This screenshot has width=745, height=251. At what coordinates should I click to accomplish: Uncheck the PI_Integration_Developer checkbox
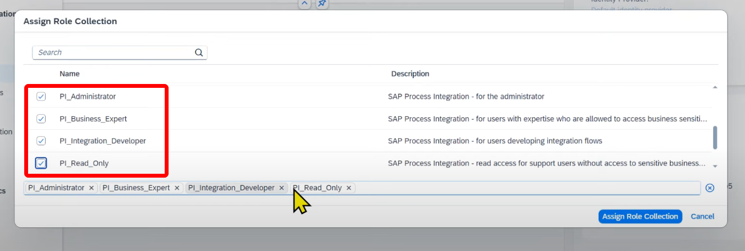coord(41,141)
